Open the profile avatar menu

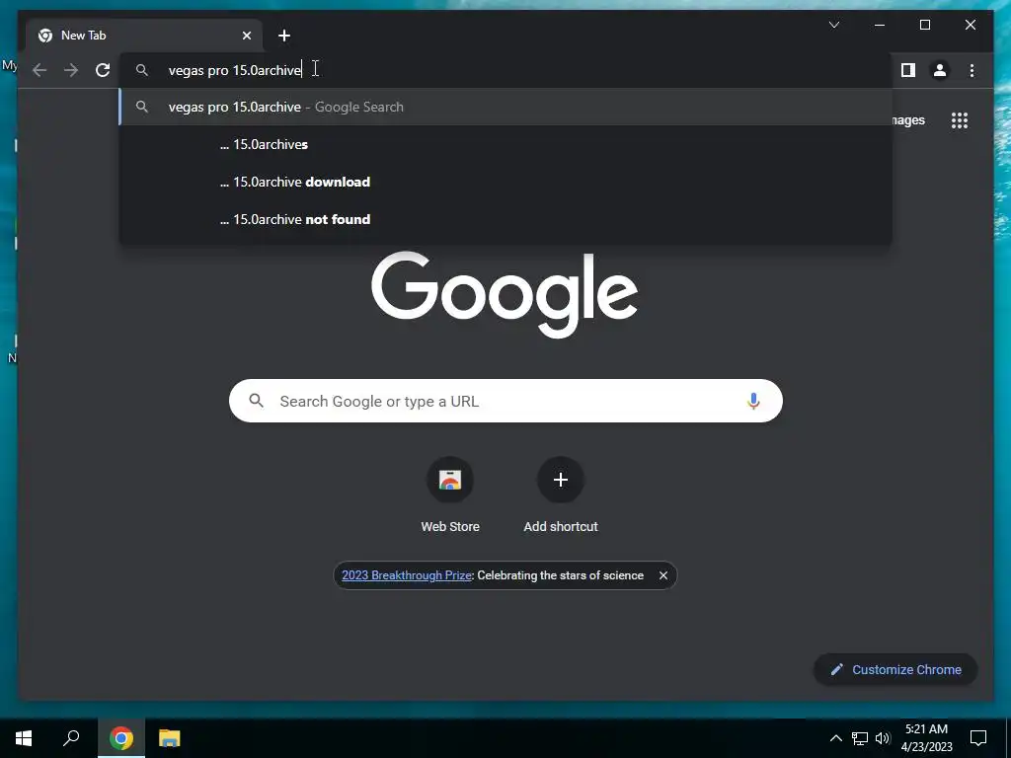click(x=940, y=70)
